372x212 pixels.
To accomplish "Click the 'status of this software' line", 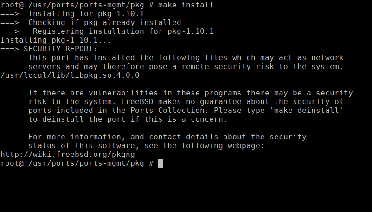I will [x=147, y=145].
